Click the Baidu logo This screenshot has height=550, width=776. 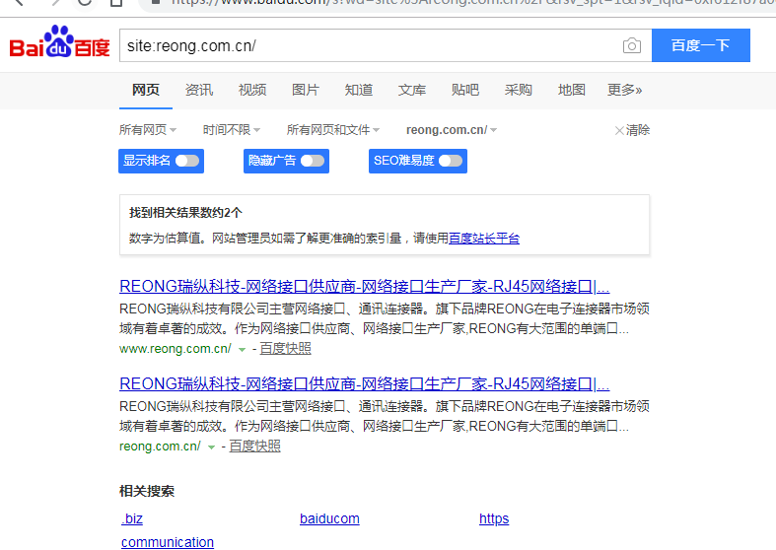point(59,42)
